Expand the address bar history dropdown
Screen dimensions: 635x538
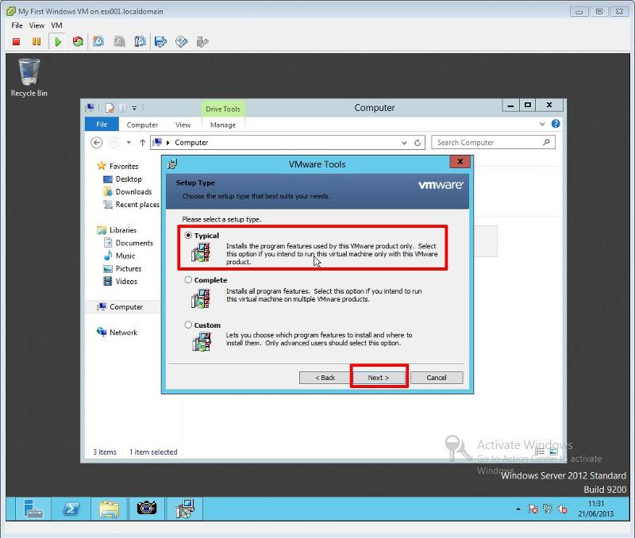[404, 143]
